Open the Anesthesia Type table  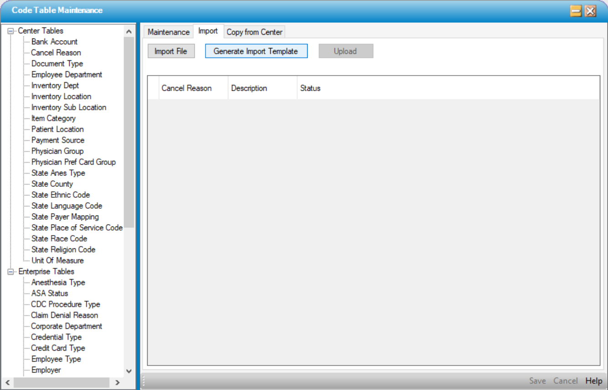[x=58, y=282]
